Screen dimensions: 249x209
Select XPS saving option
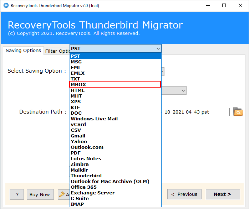pyautogui.click(x=116, y=102)
